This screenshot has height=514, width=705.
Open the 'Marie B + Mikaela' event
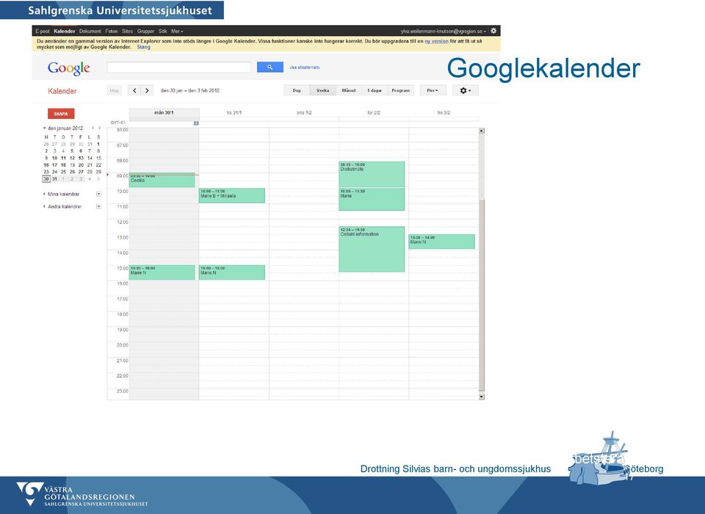(x=232, y=195)
